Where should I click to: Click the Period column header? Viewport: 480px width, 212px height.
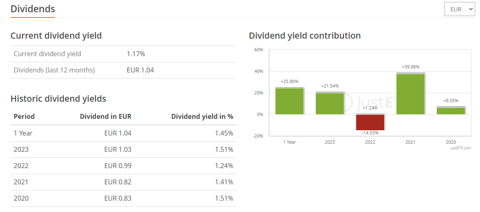click(24, 116)
